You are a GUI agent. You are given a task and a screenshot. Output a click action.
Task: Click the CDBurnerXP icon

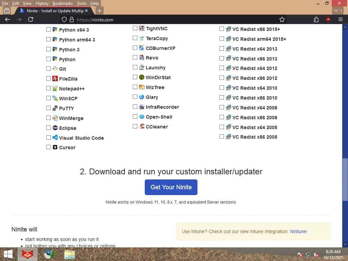click(142, 48)
